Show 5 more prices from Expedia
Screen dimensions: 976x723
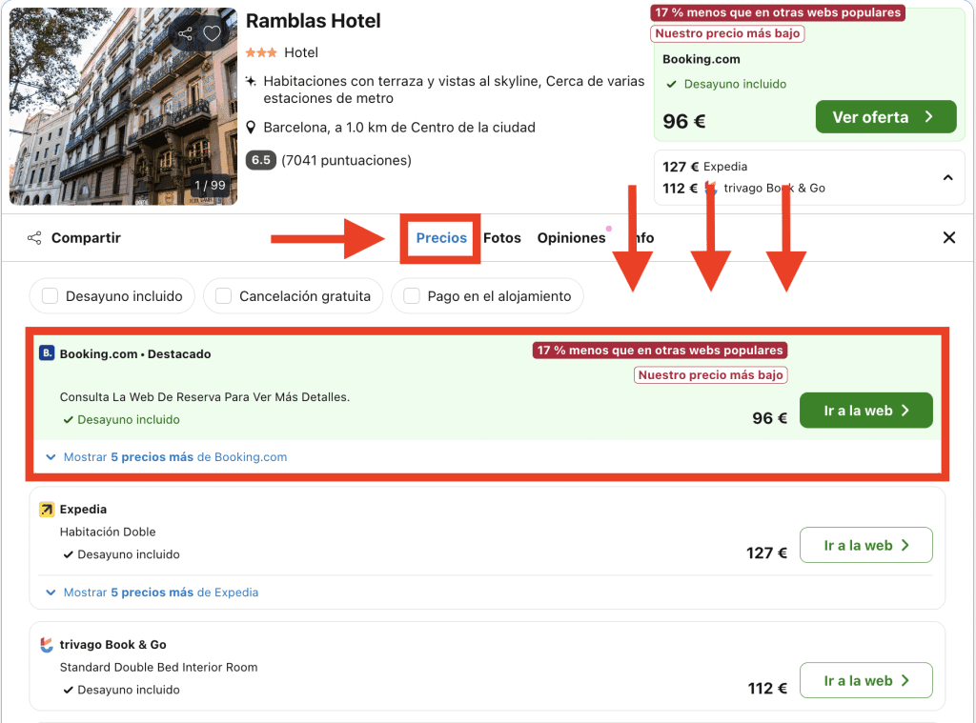pos(152,592)
